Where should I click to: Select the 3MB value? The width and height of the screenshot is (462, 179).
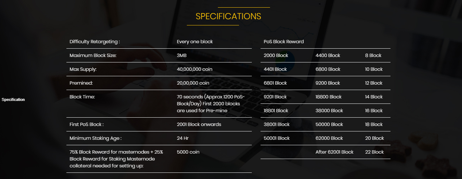click(x=182, y=56)
